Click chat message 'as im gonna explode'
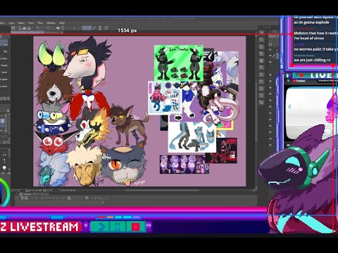Viewport: 338px width, 253px height. 311,22
